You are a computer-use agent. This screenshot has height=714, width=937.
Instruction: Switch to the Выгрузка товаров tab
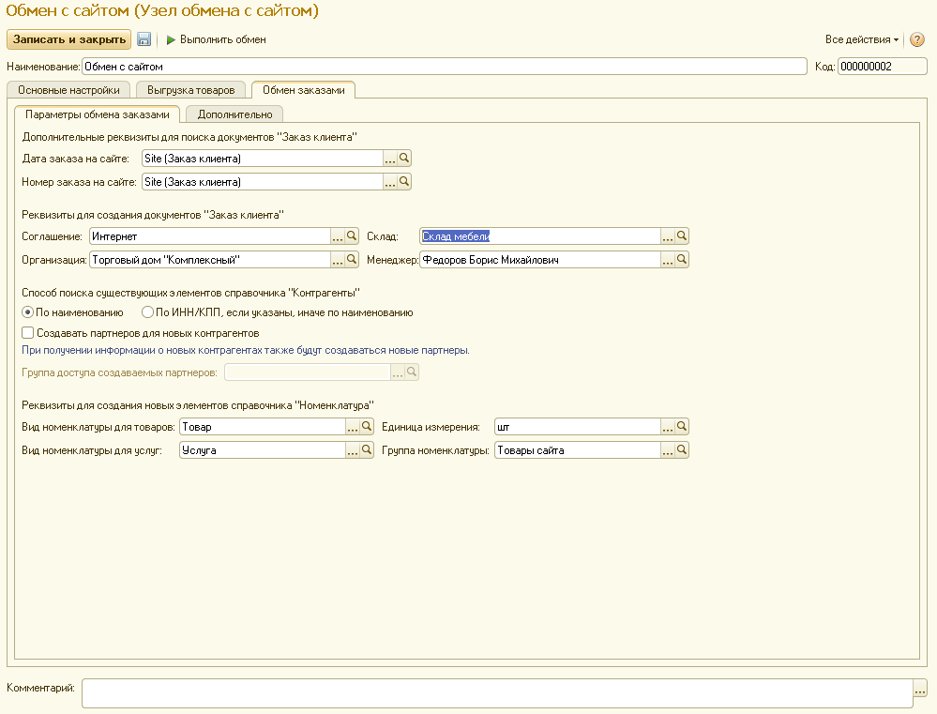[191, 90]
